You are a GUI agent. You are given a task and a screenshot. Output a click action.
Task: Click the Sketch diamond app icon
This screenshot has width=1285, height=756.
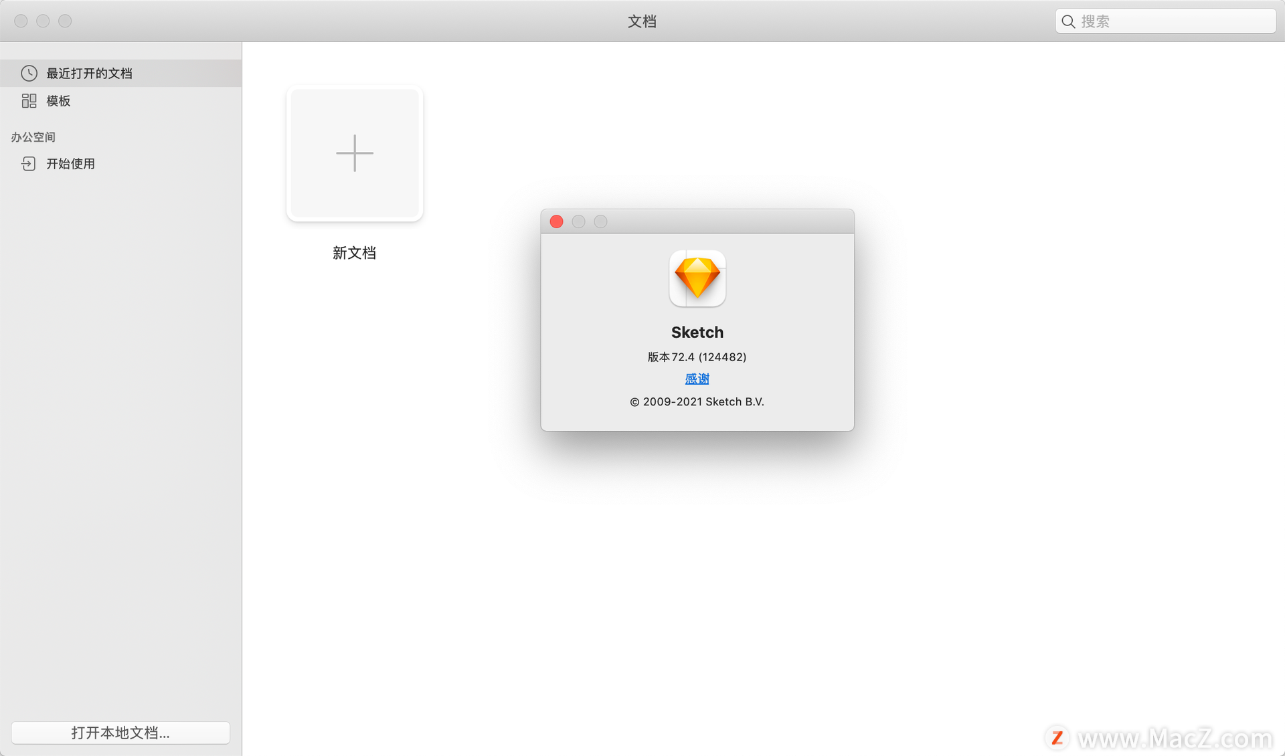pos(697,278)
